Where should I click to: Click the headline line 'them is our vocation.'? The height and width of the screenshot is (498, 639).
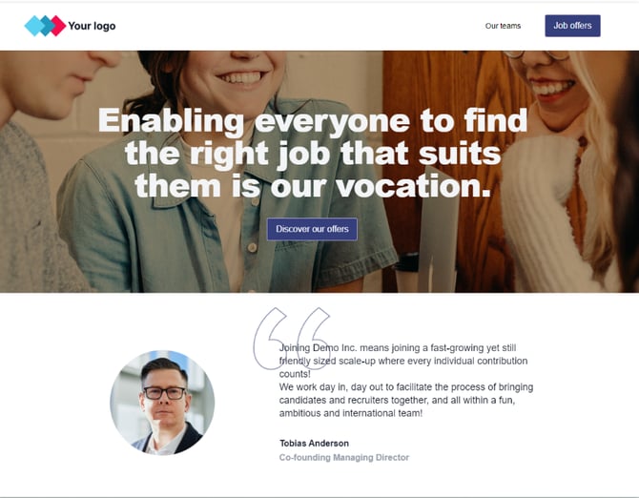point(313,185)
